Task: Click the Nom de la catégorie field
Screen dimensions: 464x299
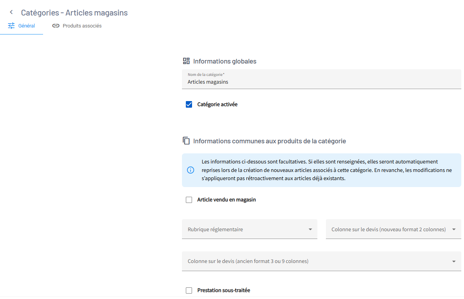Action: pos(321,79)
